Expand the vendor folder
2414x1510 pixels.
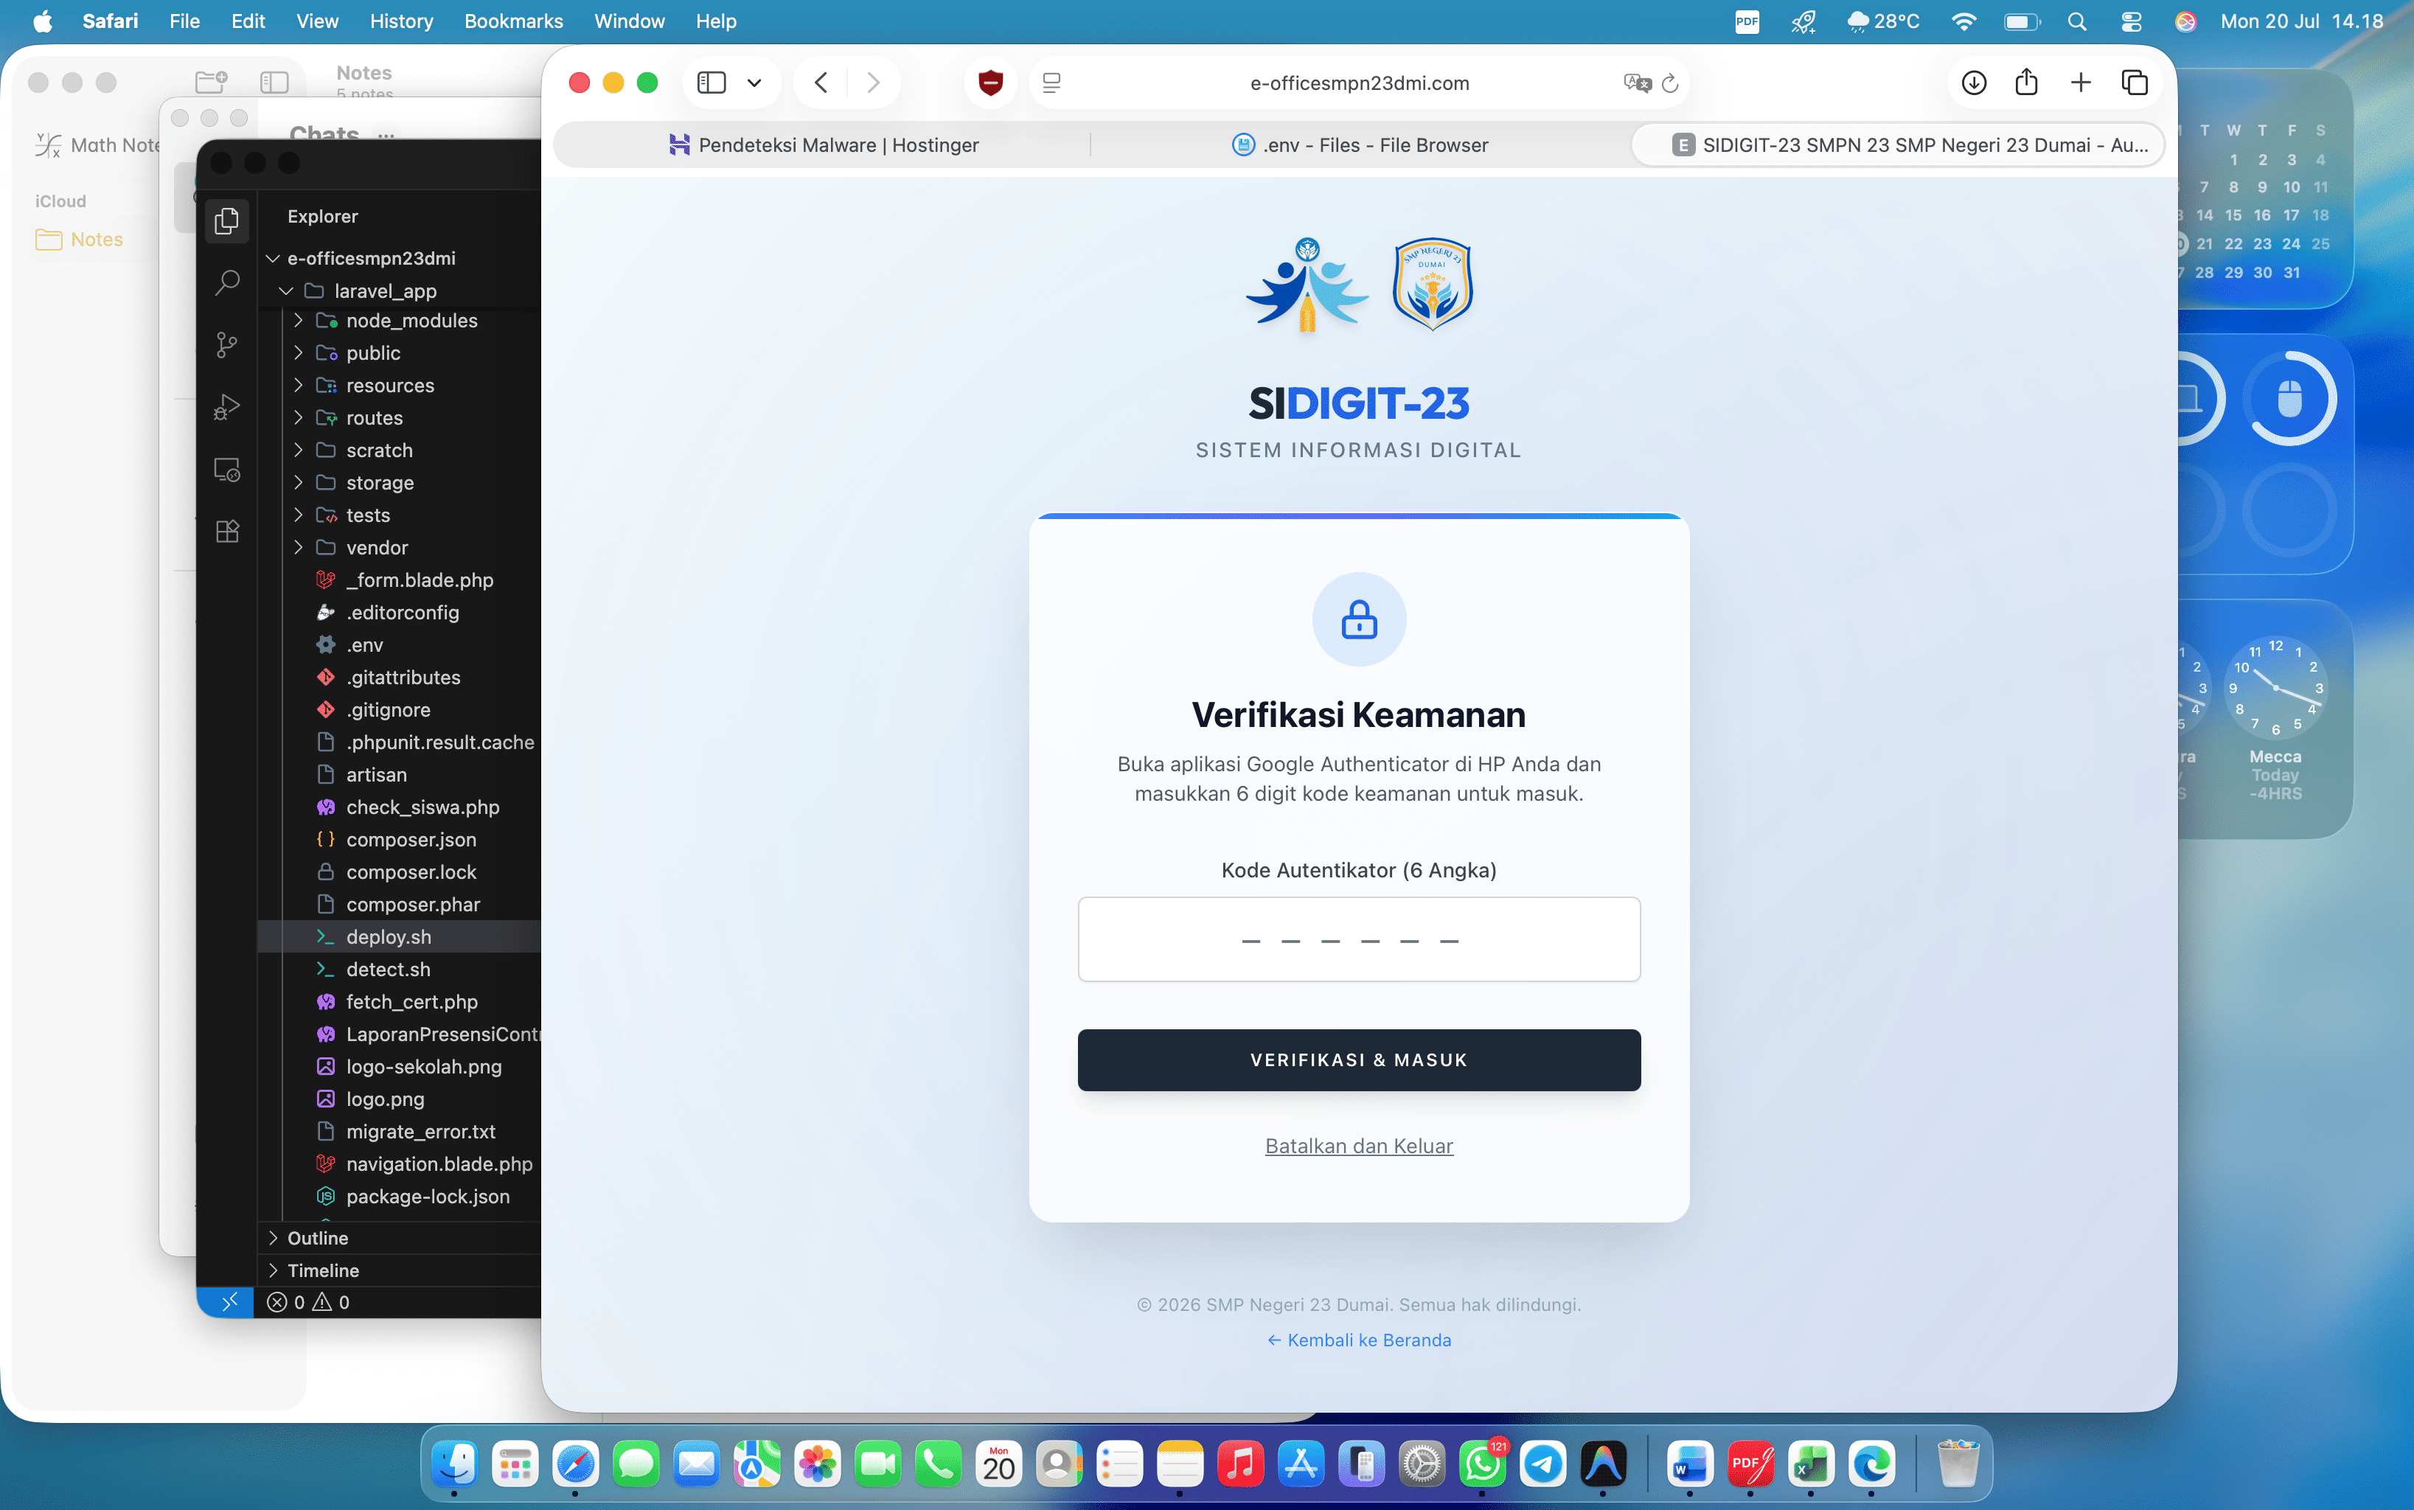pyautogui.click(x=298, y=547)
